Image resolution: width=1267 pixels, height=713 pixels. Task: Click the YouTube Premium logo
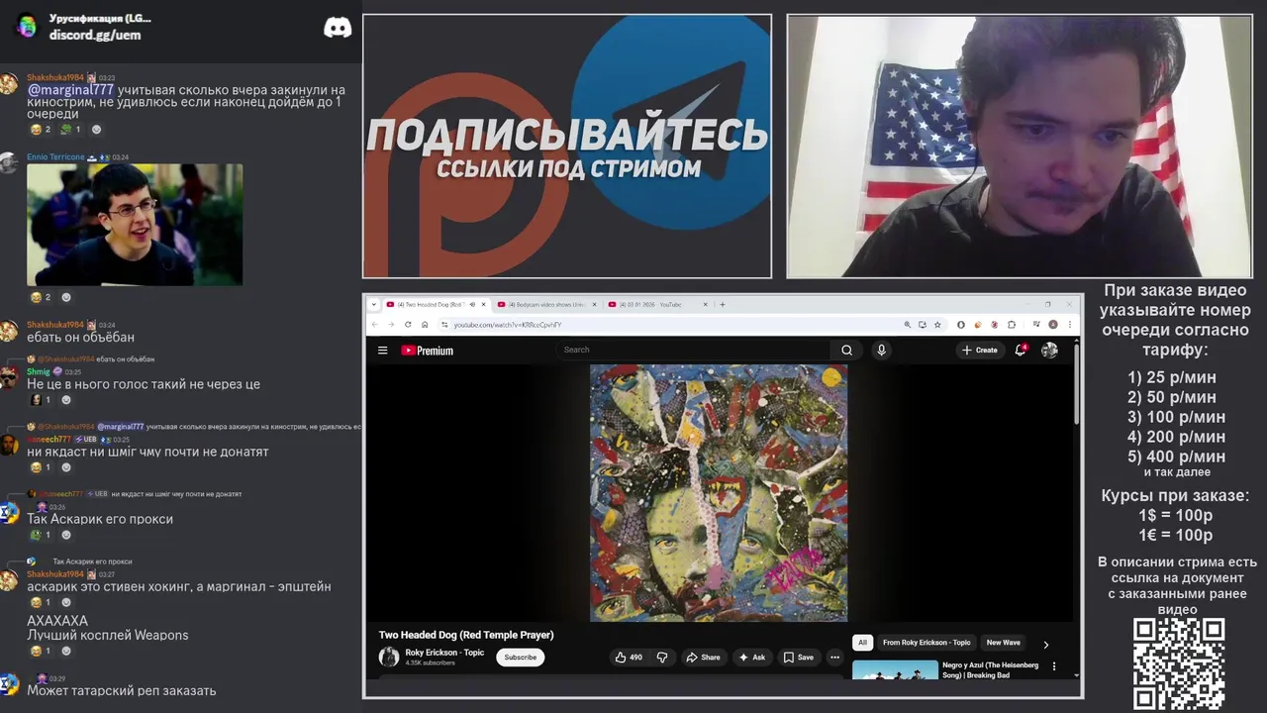(x=427, y=350)
